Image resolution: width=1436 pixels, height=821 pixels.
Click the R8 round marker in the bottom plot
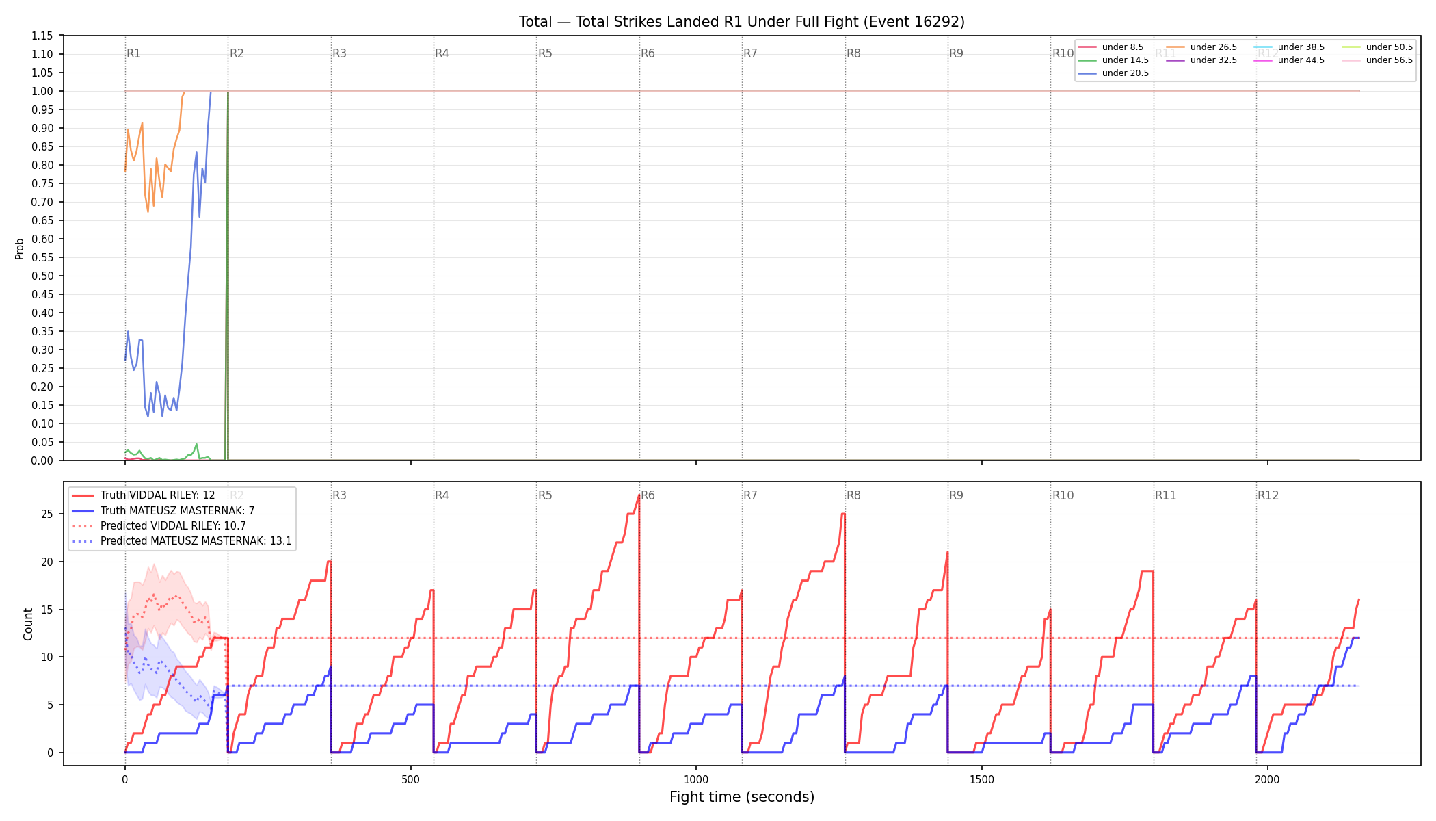tap(853, 495)
